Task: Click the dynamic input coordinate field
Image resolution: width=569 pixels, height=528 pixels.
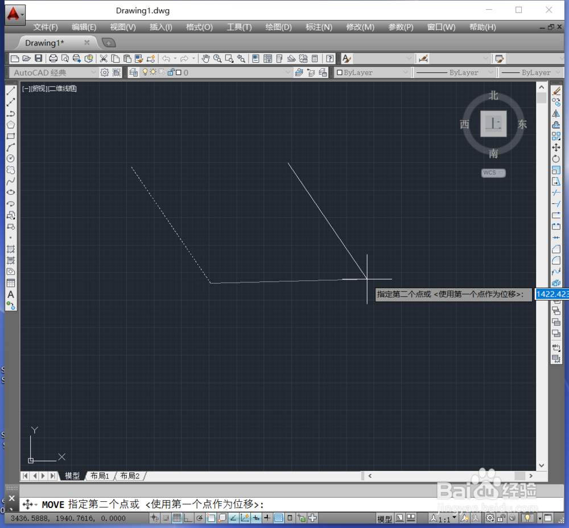Action: (551, 294)
